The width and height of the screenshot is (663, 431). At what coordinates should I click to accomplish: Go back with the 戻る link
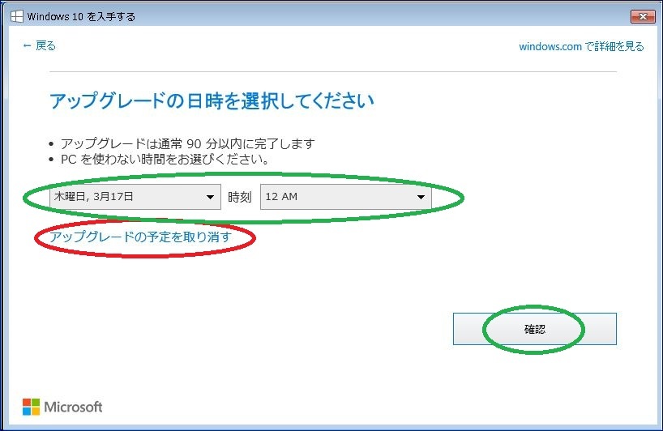[x=39, y=45]
